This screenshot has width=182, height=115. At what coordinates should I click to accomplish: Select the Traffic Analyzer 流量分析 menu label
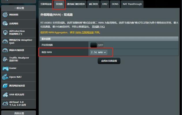[x=19, y=59]
